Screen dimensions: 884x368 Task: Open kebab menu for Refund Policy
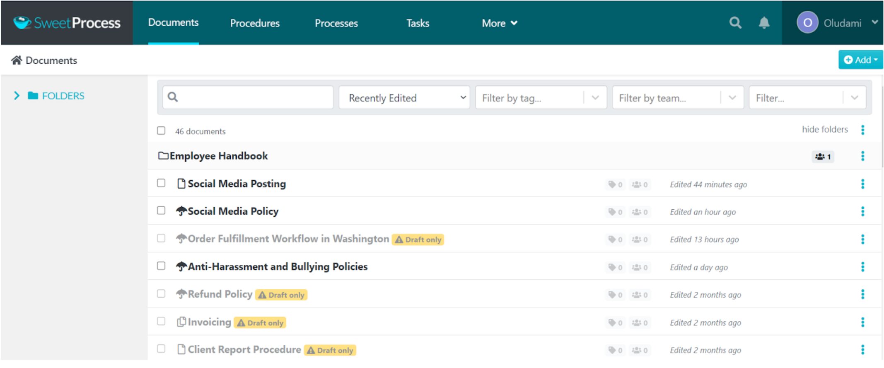point(862,295)
